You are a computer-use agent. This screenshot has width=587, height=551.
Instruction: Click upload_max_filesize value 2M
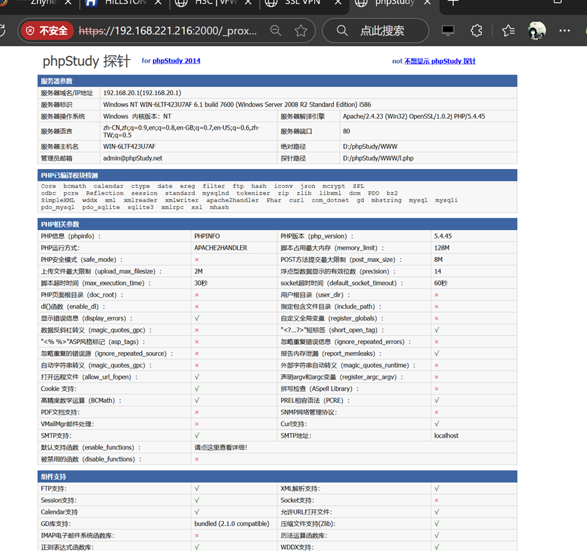198,271
